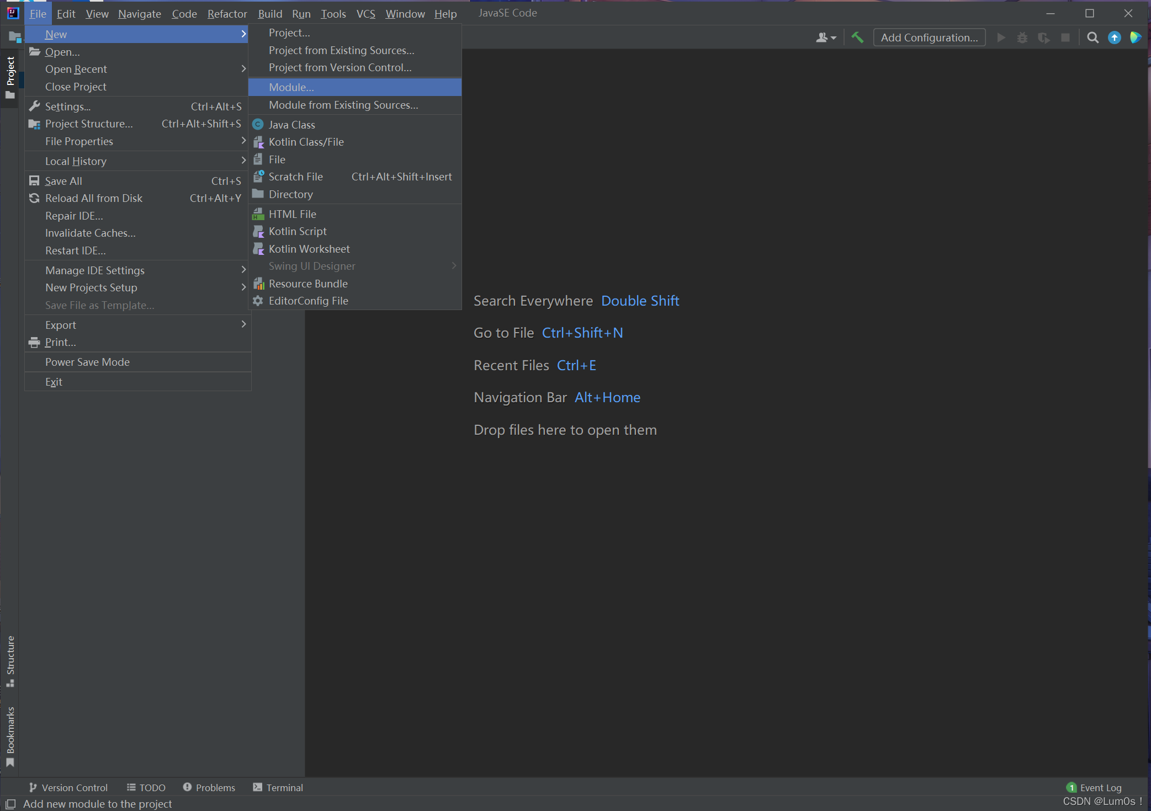Viewport: 1151px width, 811px height.
Task: Expand the File Properties submenu
Action: point(137,141)
